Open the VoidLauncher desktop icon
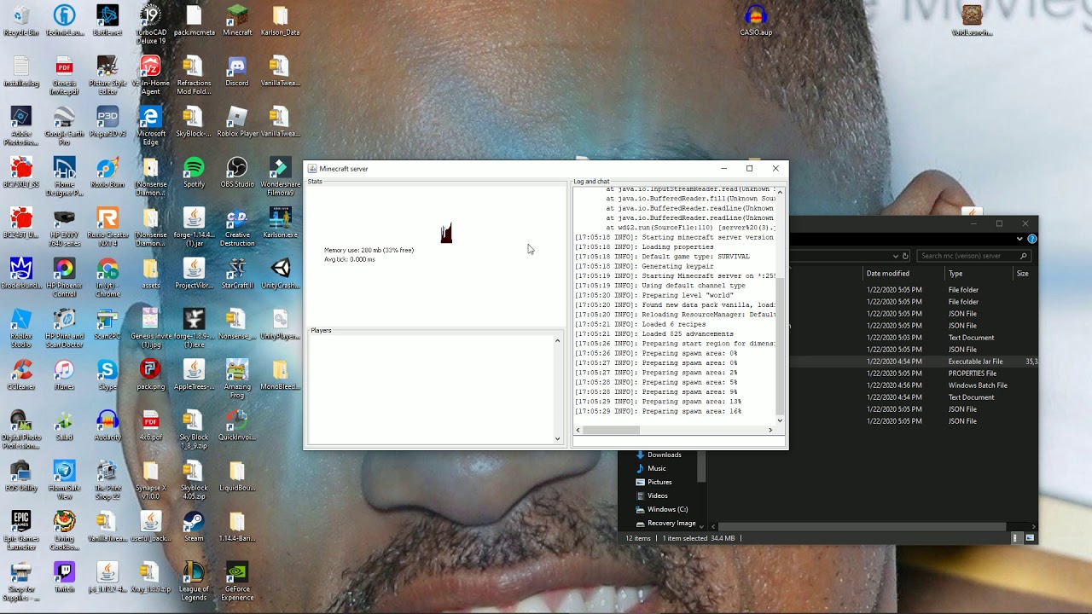1092x614 pixels. pos(972,21)
